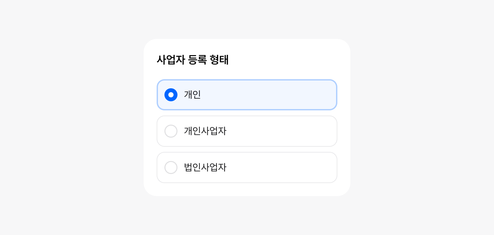This screenshot has height=235, width=494.
Task: Click the 개인 label text
Action: [x=192, y=95]
